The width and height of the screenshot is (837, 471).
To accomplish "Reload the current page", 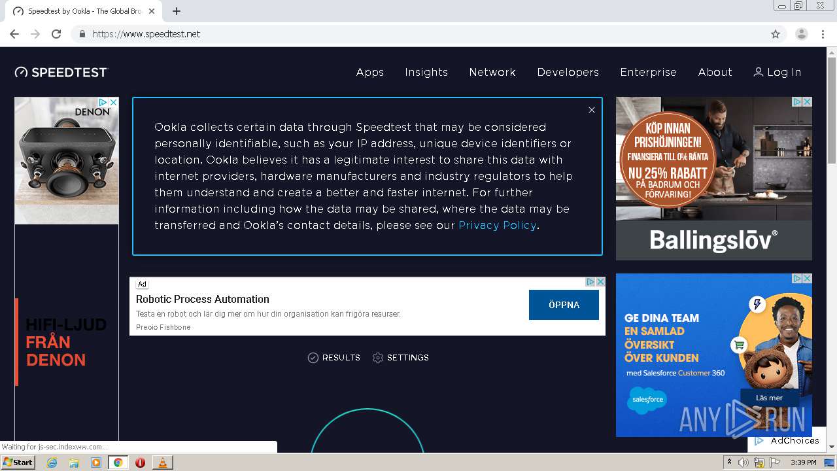I will (56, 34).
